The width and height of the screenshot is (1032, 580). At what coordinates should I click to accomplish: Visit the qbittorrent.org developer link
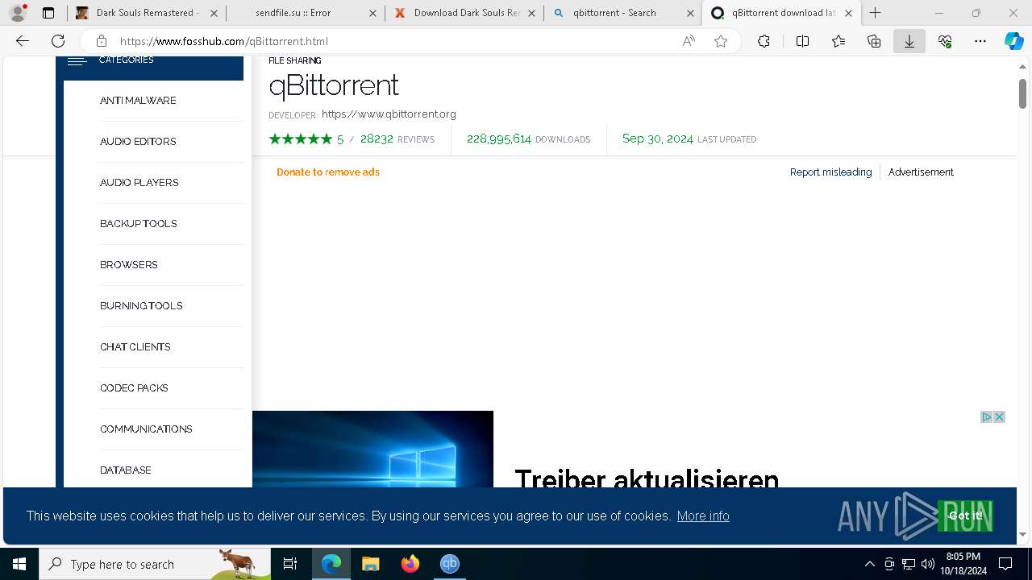tap(389, 114)
